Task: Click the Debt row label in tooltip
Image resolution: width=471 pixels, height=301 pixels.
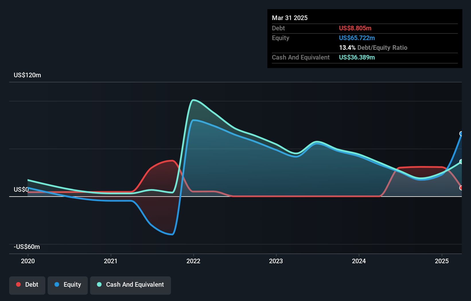Action: pos(278,28)
